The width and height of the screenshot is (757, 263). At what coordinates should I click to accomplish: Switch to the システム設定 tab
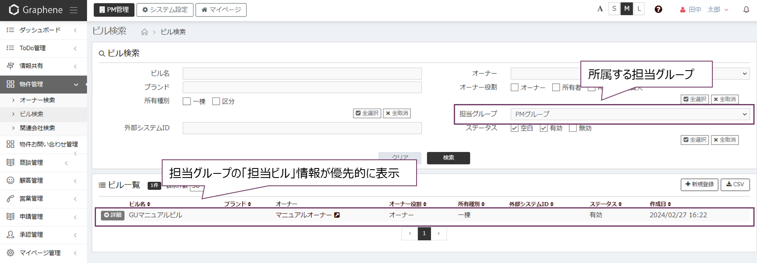pyautogui.click(x=165, y=9)
